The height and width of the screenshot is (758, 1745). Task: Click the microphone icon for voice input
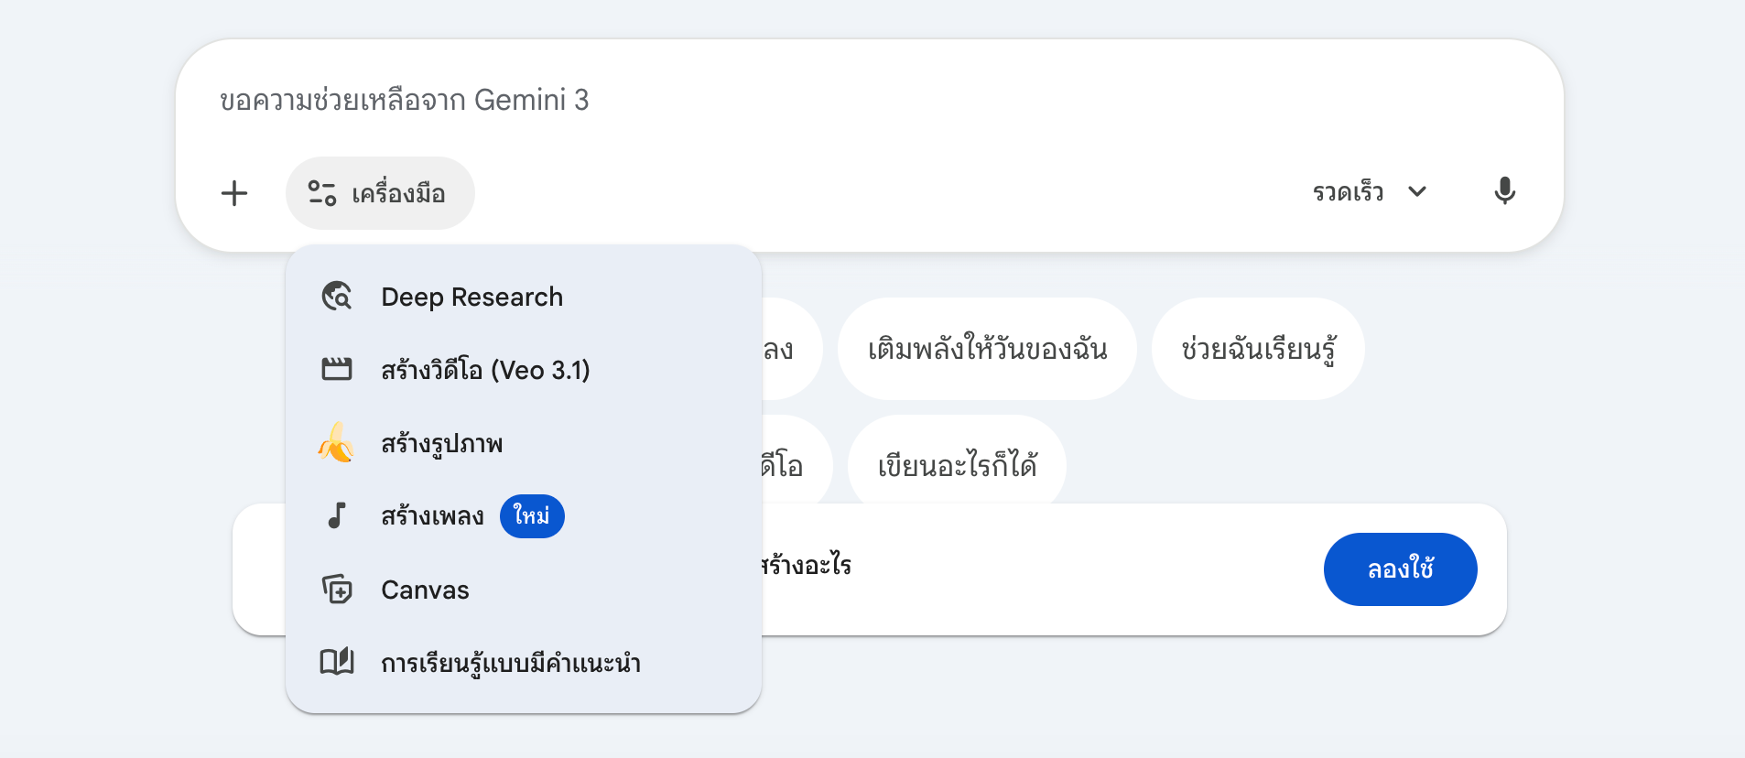[1504, 191]
